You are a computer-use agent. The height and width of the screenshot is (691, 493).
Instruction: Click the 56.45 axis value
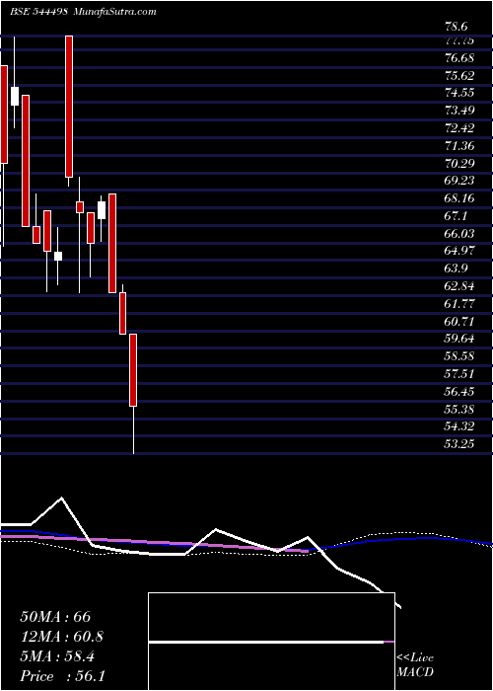(459, 391)
